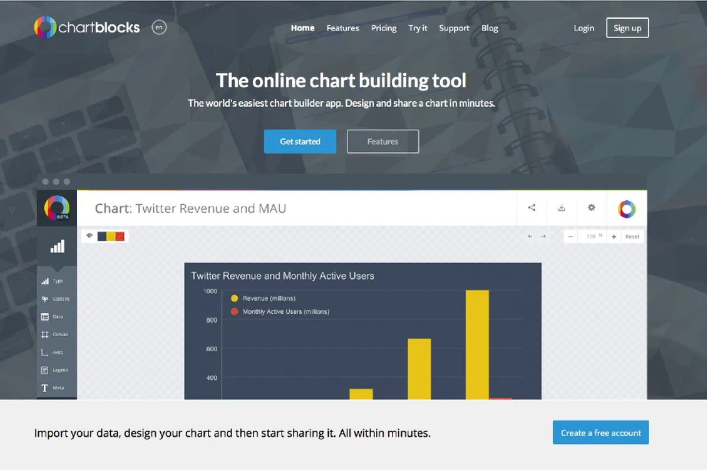Click the Sign up button
Image resolution: width=707 pixels, height=471 pixels.
pyautogui.click(x=627, y=28)
